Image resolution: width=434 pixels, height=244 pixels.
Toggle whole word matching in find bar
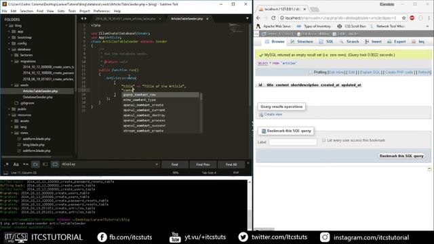tap(26, 164)
